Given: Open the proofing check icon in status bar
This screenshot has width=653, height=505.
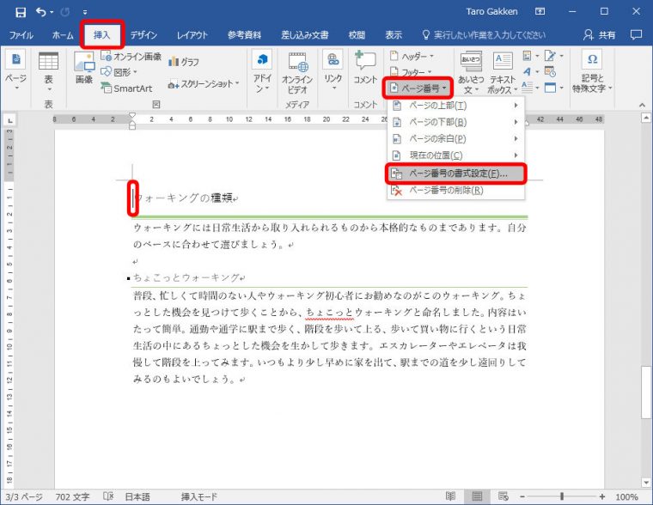Looking at the screenshot, I should (108, 496).
